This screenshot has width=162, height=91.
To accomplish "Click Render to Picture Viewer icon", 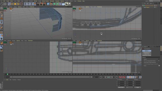I will [41, 4].
